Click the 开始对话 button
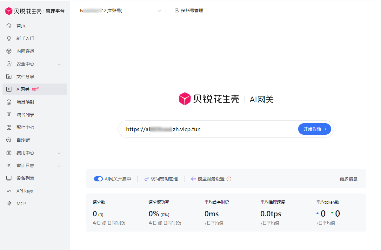The height and width of the screenshot is (250, 381). pyautogui.click(x=315, y=129)
